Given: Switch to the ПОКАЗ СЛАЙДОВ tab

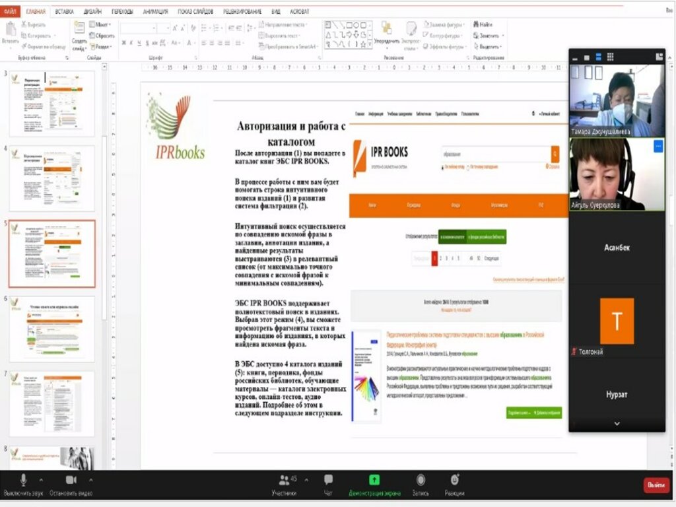Looking at the screenshot, I should point(195,12).
